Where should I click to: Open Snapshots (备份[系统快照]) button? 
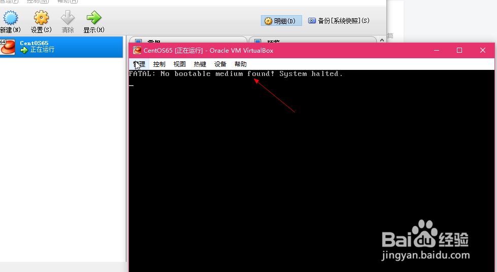pos(339,21)
